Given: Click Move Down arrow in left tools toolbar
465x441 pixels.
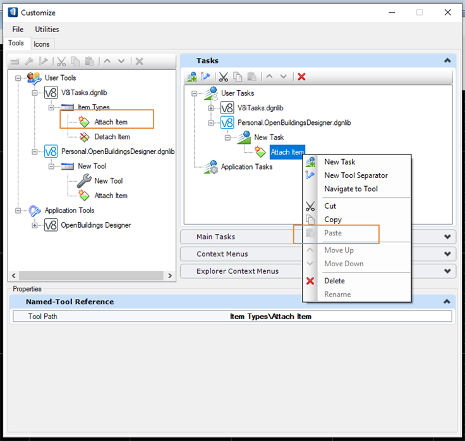Looking at the screenshot, I should (121, 61).
